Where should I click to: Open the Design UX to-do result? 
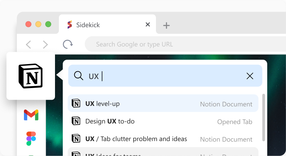coord(163,121)
